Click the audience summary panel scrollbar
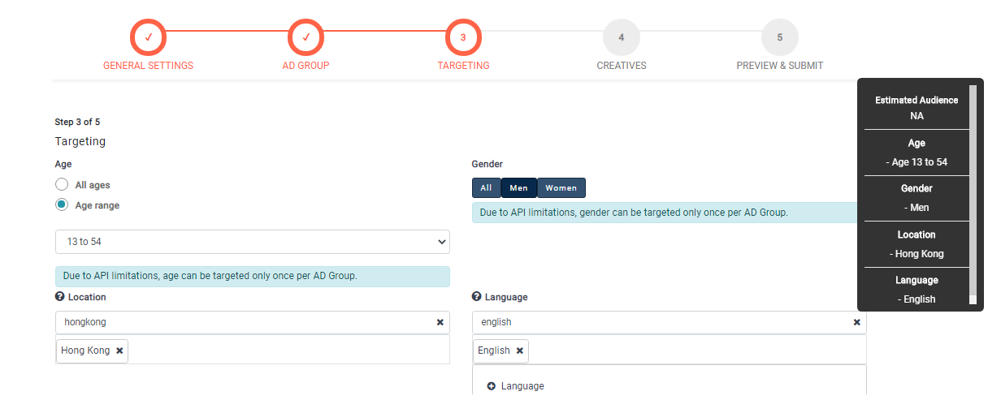 [x=973, y=195]
